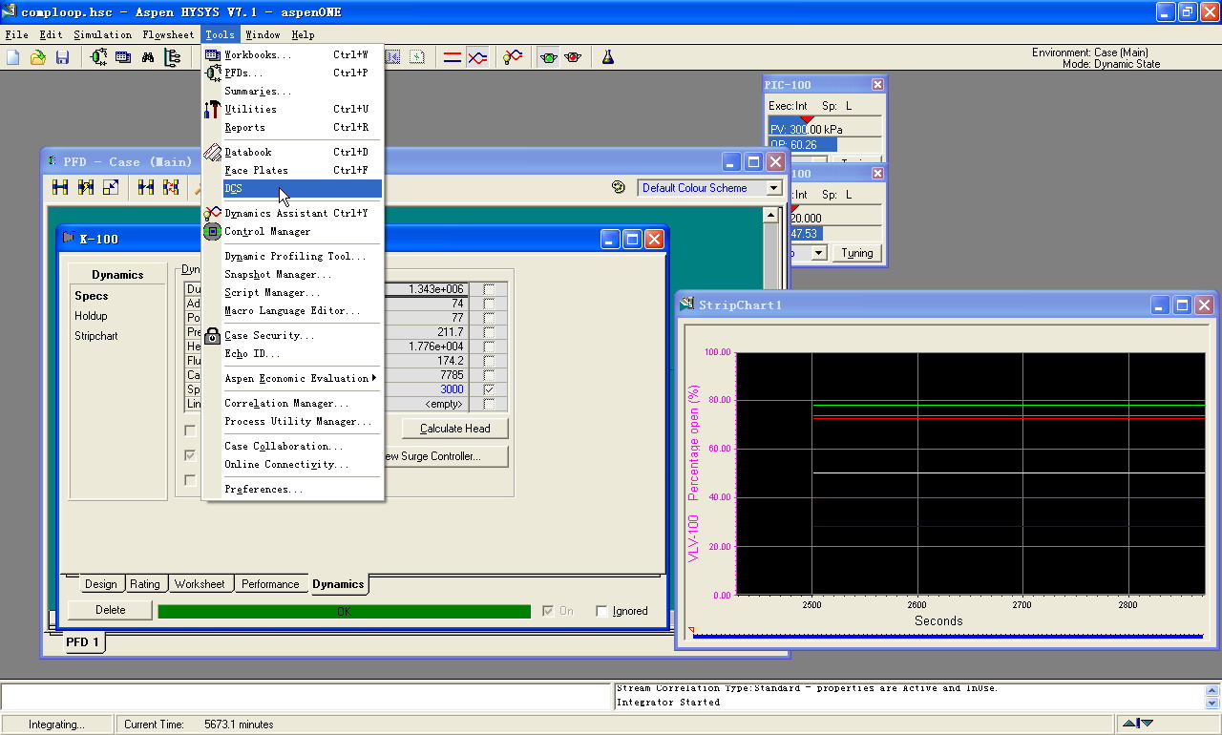Toggle the Ignored checkbox in K-100

pos(601,611)
